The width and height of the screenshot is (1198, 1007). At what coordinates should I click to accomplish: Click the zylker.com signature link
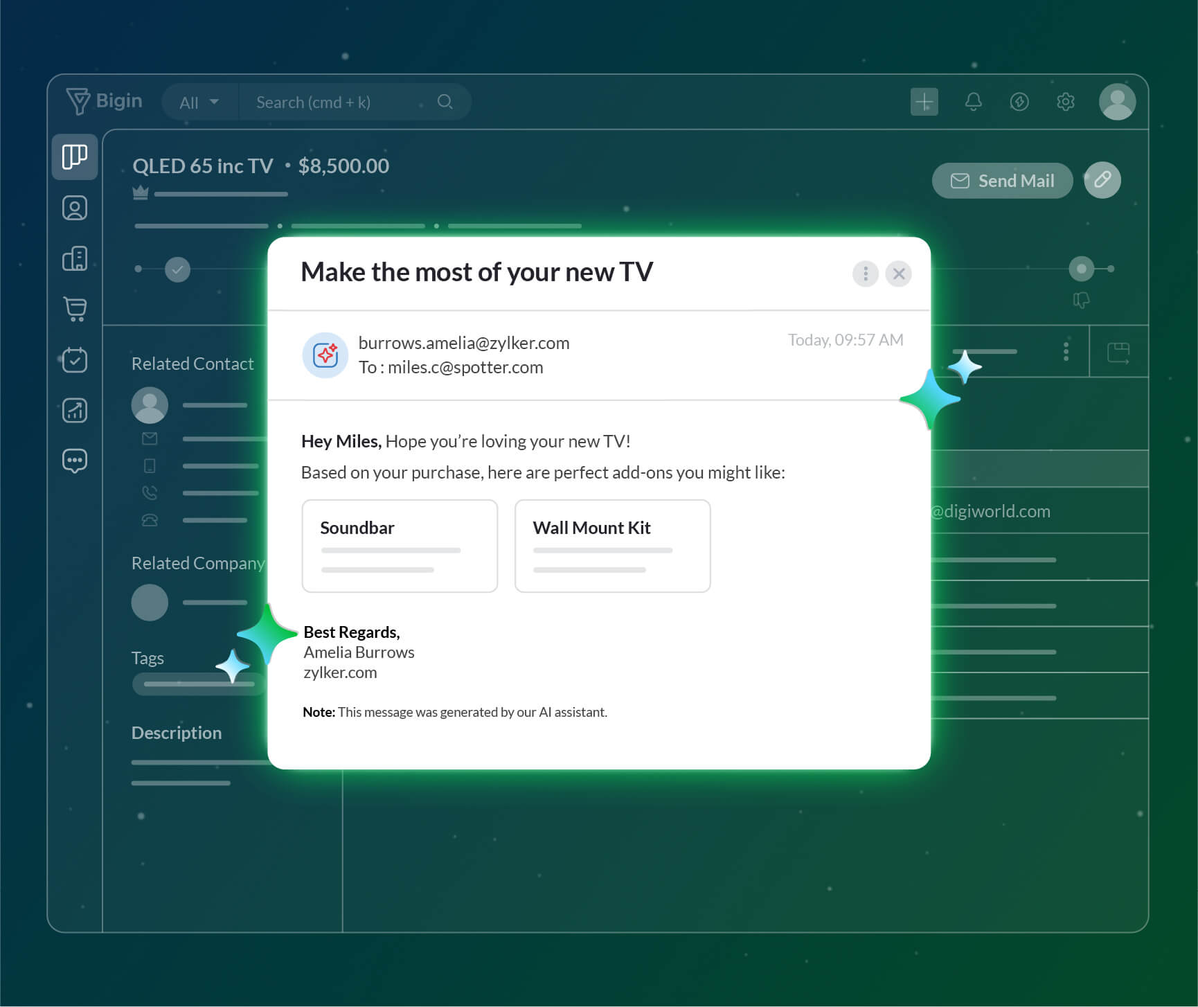coord(340,672)
